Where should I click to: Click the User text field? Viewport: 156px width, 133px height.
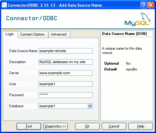tap(66, 84)
